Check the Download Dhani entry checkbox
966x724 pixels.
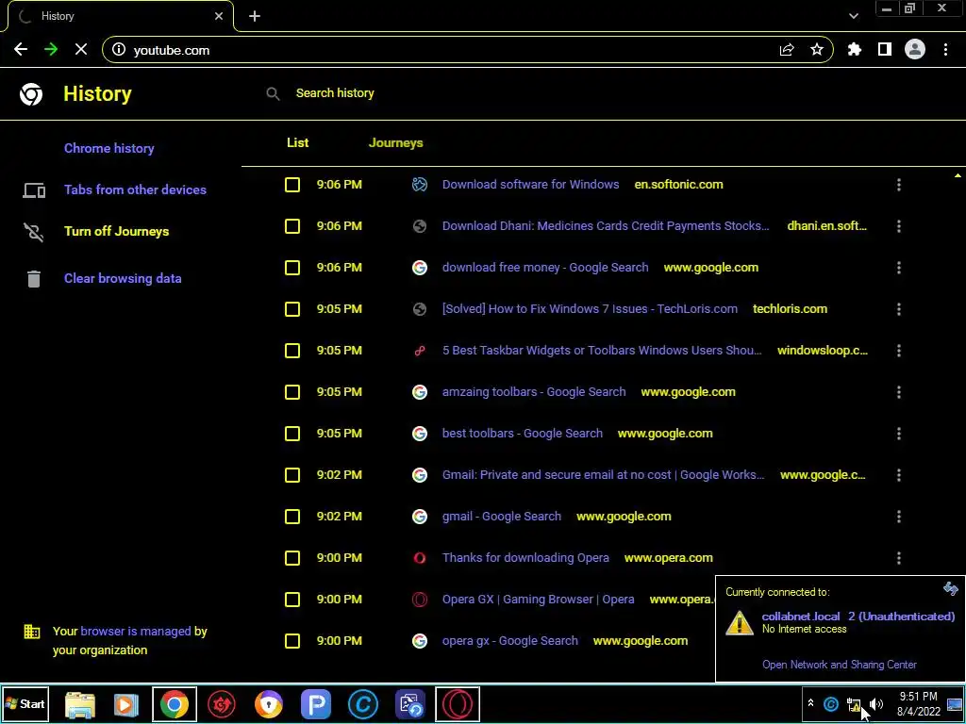[x=292, y=226]
